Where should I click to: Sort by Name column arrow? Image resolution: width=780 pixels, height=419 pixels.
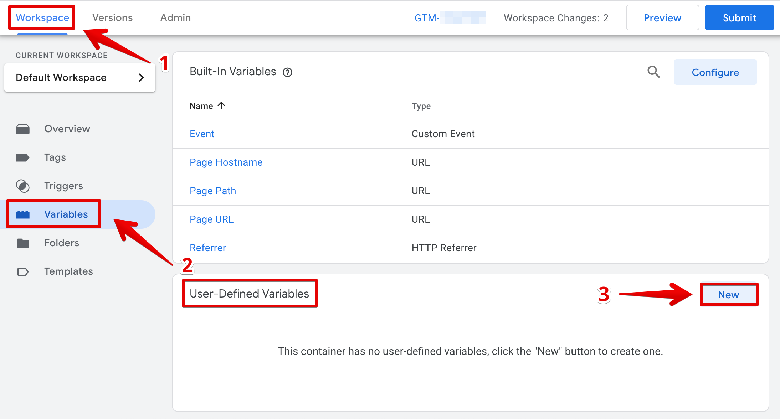pyautogui.click(x=221, y=106)
